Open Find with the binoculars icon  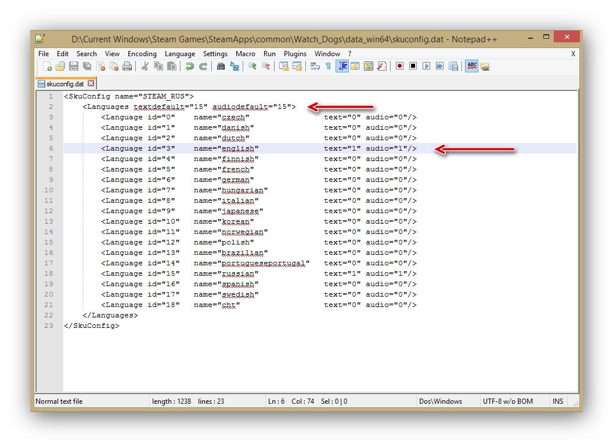tap(221, 67)
